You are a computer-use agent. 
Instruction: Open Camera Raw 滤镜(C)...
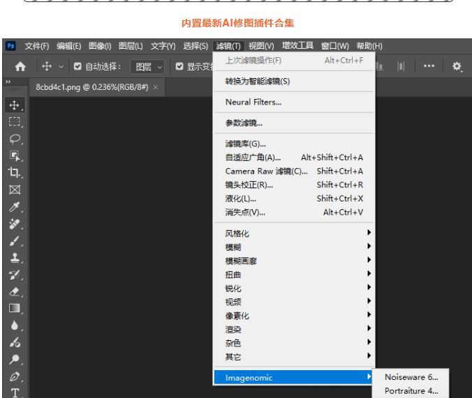tap(294, 171)
